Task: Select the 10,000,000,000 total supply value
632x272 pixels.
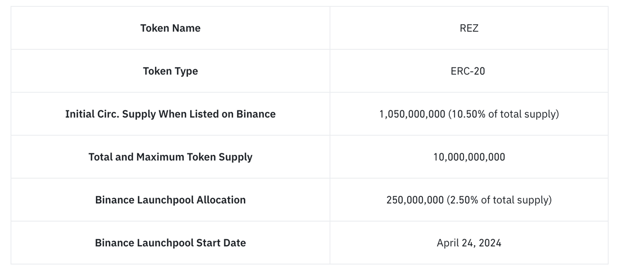Action: coord(469,157)
